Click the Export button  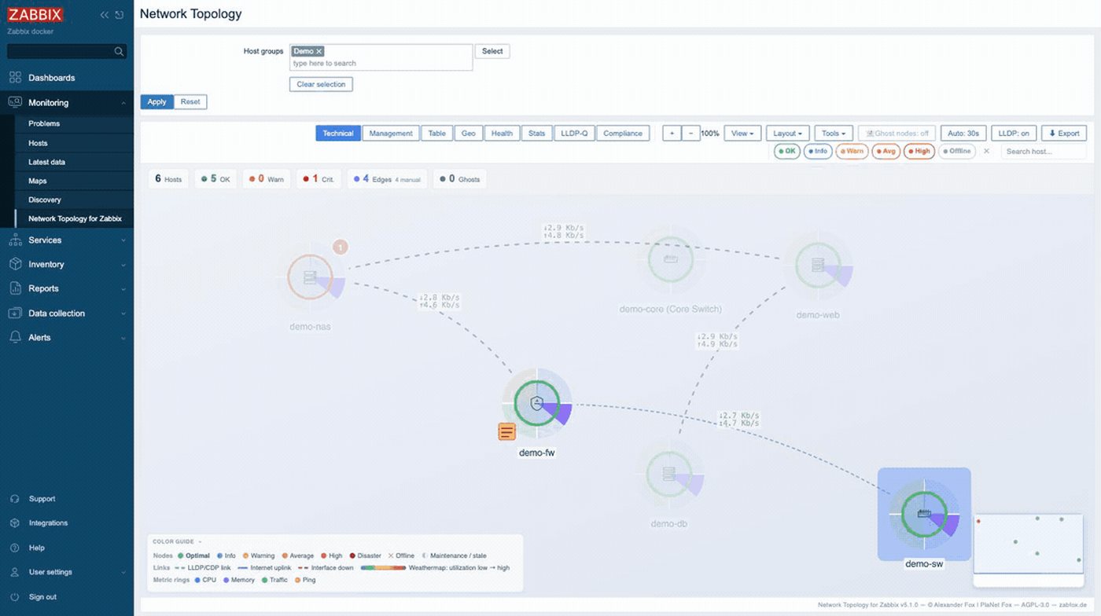(1064, 134)
